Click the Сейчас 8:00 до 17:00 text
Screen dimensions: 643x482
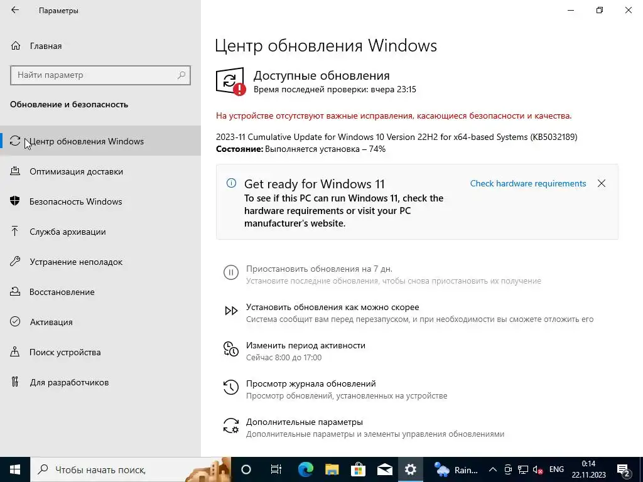pos(284,357)
